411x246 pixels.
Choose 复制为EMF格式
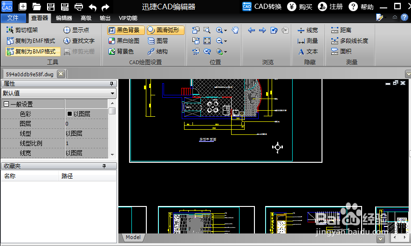tap(31, 41)
